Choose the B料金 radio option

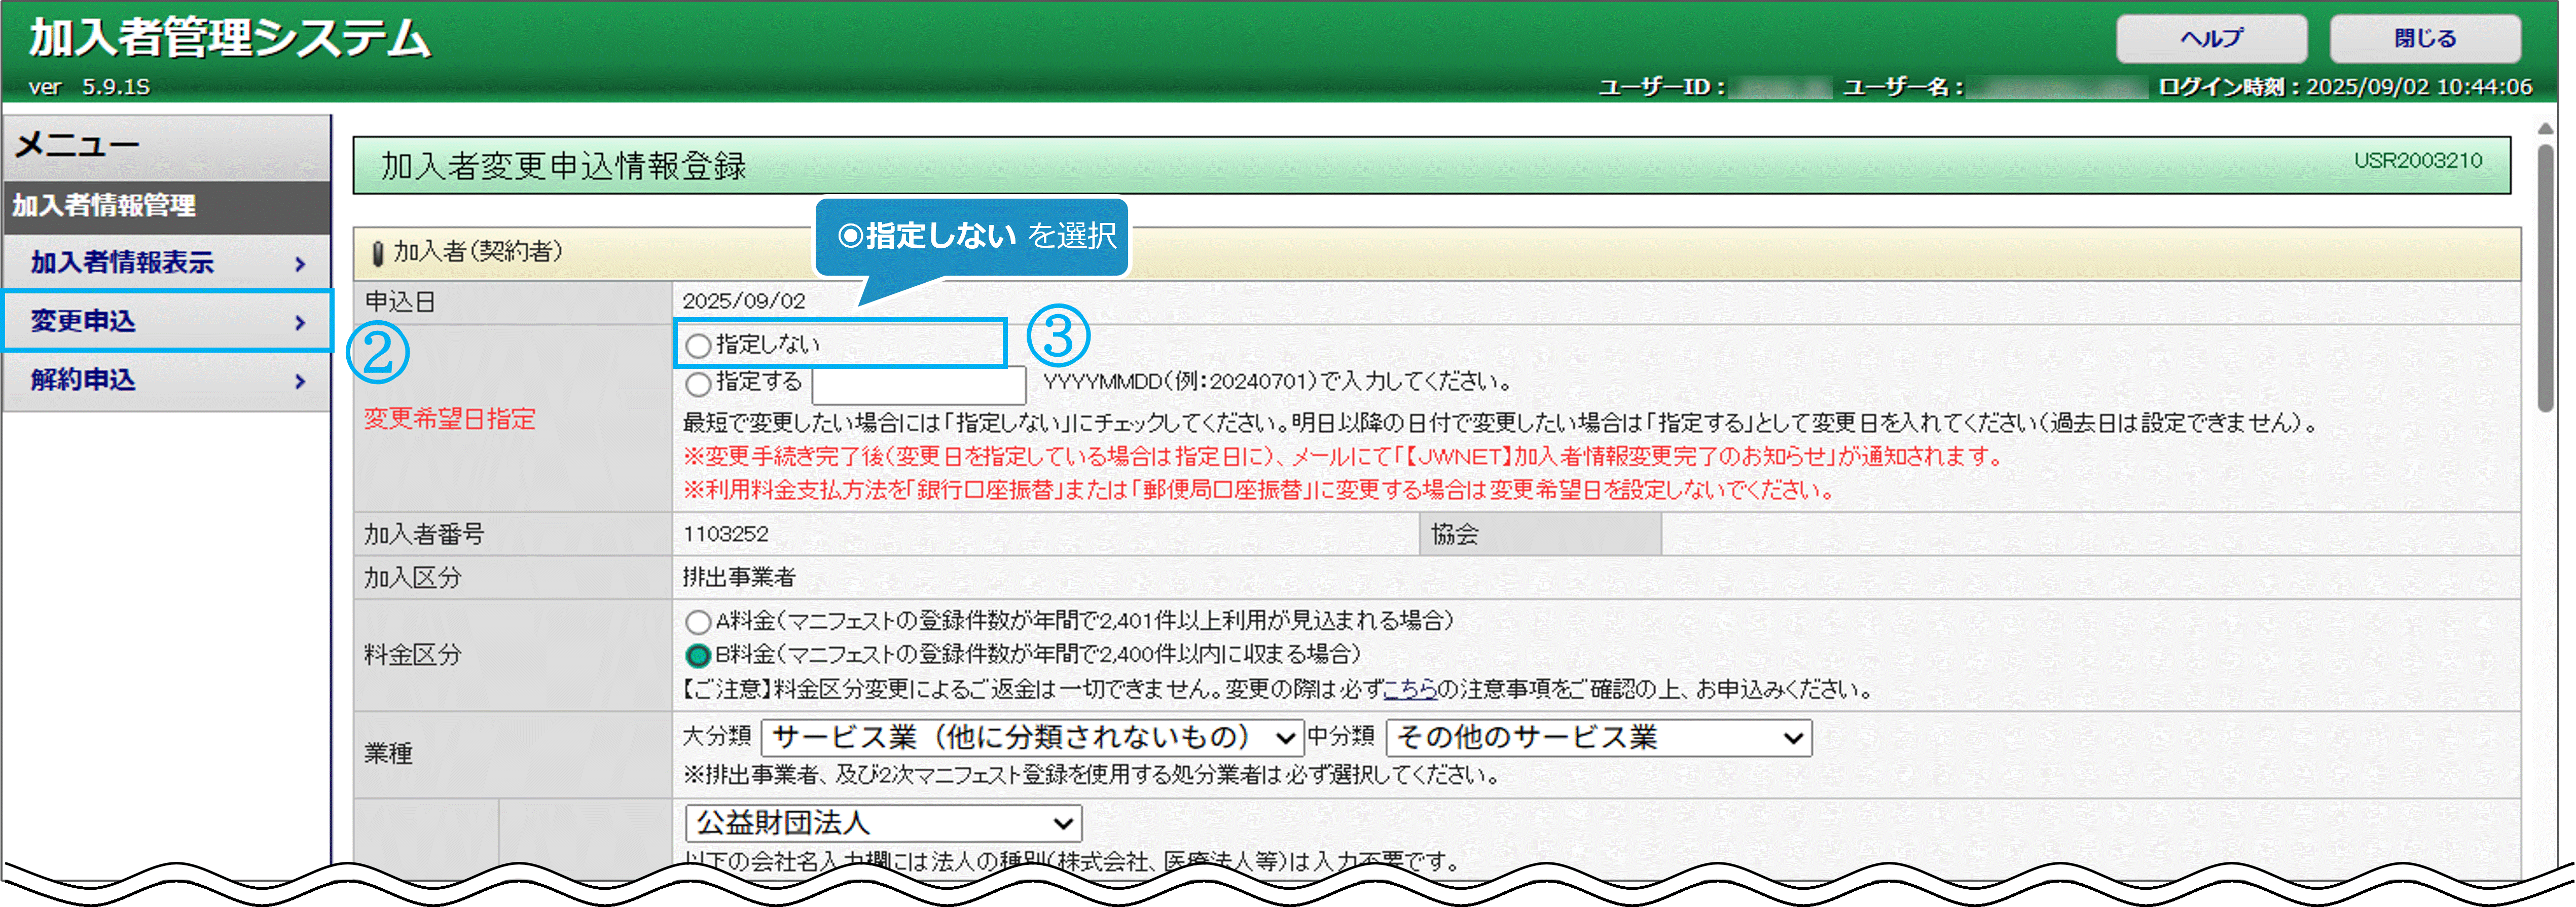(x=698, y=656)
